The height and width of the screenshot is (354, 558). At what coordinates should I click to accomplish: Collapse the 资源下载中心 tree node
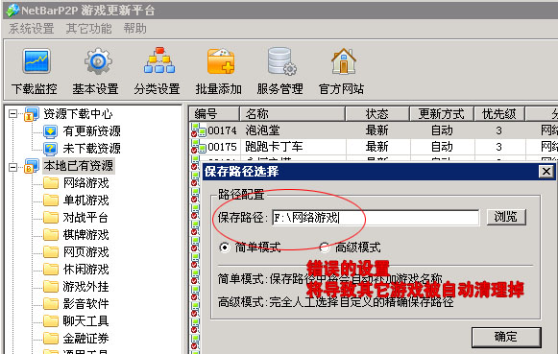coord(12,114)
